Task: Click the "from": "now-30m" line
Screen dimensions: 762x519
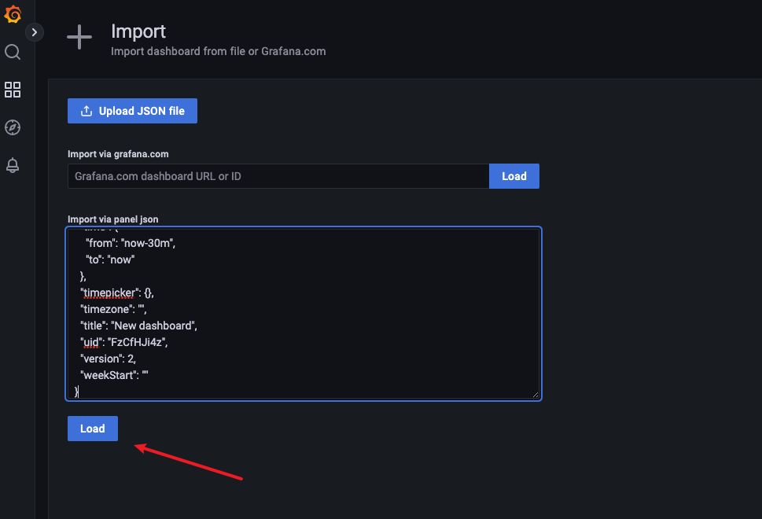Action: pyautogui.click(x=131, y=243)
